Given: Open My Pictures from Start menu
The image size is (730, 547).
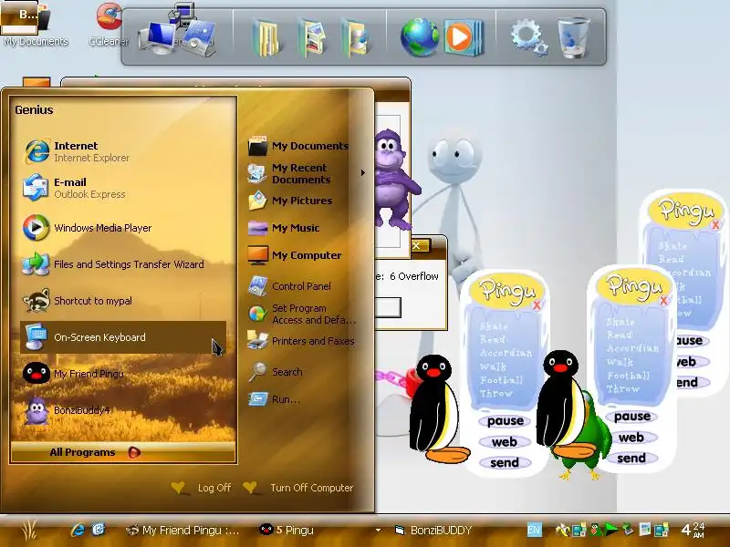Looking at the screenshot, I should coord(299,201).
